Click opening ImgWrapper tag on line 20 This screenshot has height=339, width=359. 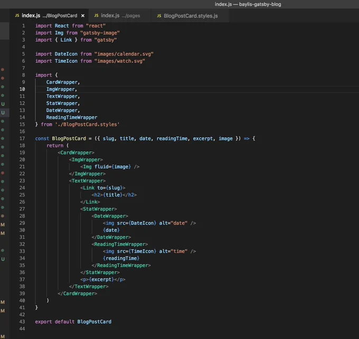(x=86, y=160)
